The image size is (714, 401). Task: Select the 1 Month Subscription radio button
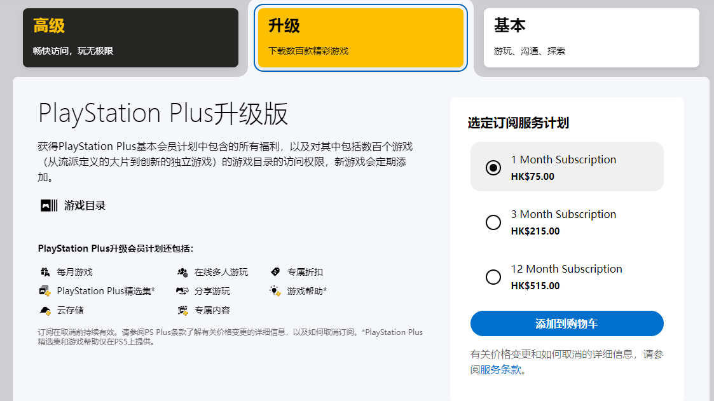tap(493, 167)
